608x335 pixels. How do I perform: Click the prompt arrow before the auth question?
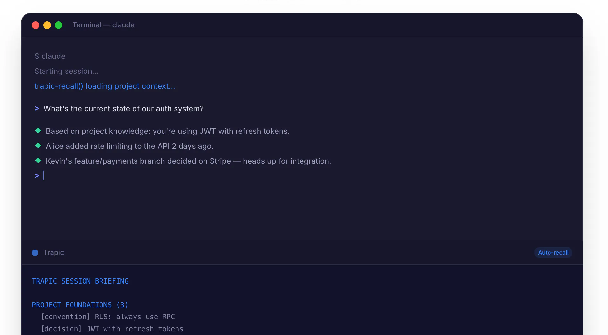tap(37, 109)
